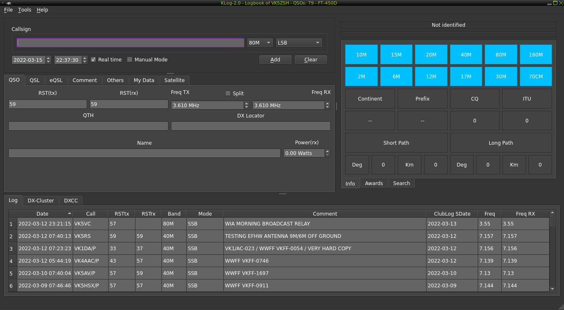Click the 70CM band indicator
Screen dimensions: 564x310
click(536, 77)
